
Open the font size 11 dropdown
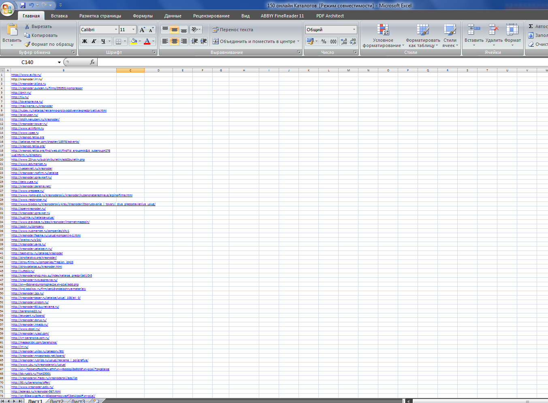[134, 30]
